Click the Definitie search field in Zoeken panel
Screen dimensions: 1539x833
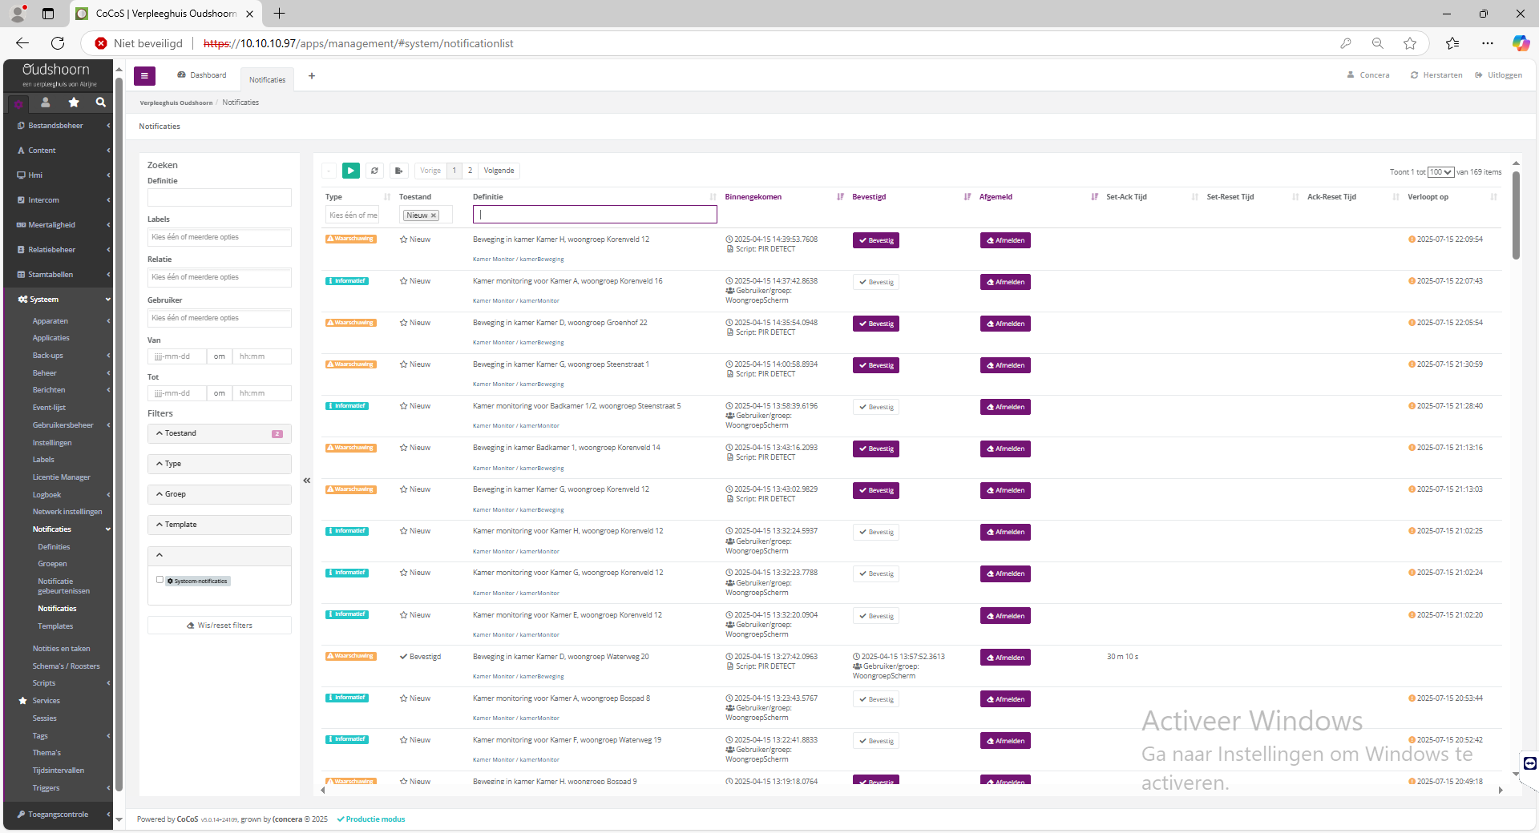tap(219, 198)
